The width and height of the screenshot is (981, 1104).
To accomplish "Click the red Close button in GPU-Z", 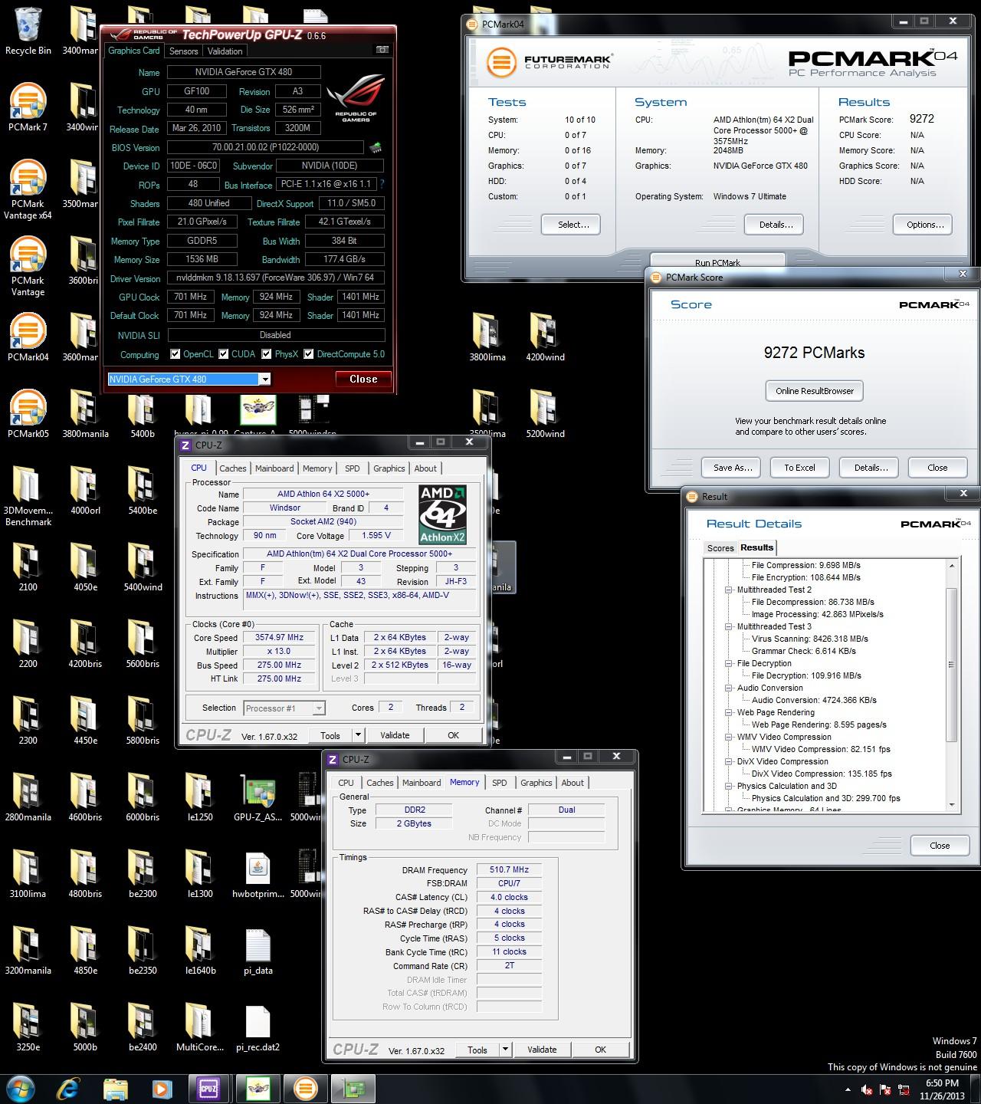I will (x=363, y=379).
